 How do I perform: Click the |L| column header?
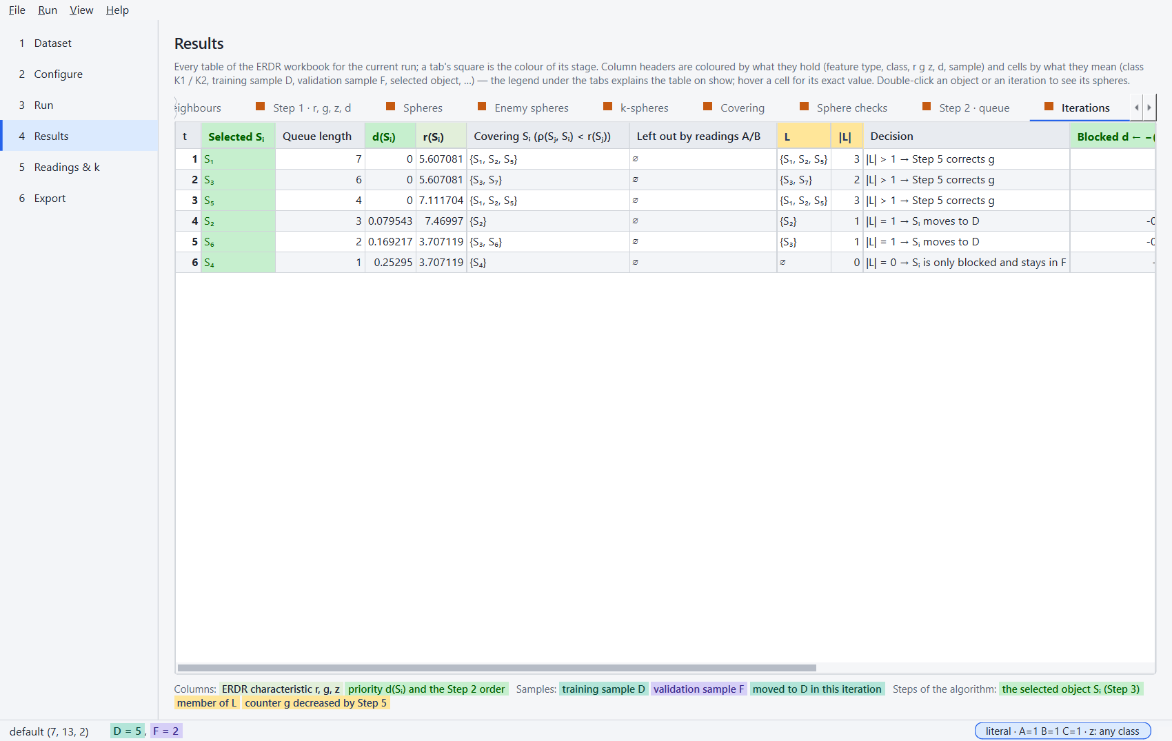pos(847,136)
